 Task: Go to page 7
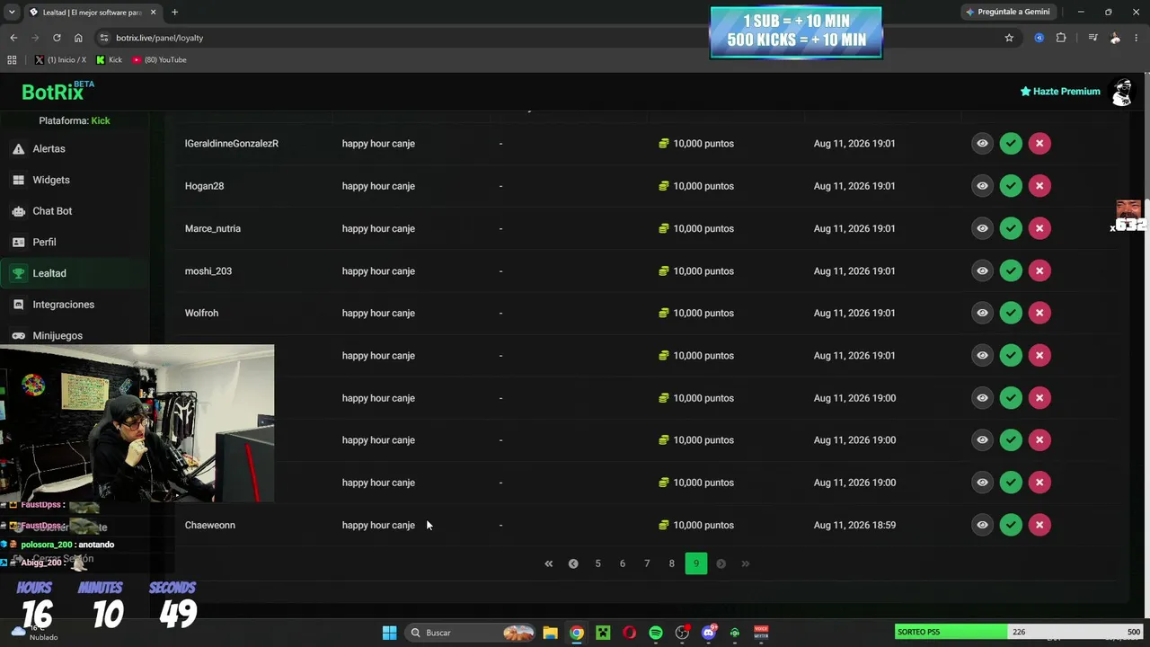point(647,563)
